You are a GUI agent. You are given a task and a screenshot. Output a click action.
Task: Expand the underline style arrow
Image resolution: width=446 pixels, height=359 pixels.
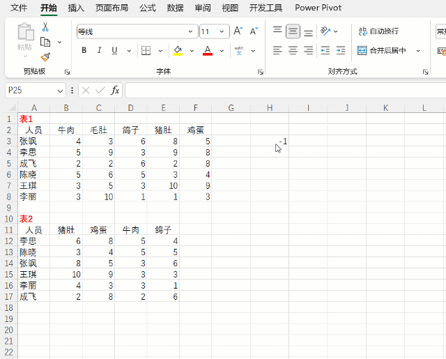[129, 51]
